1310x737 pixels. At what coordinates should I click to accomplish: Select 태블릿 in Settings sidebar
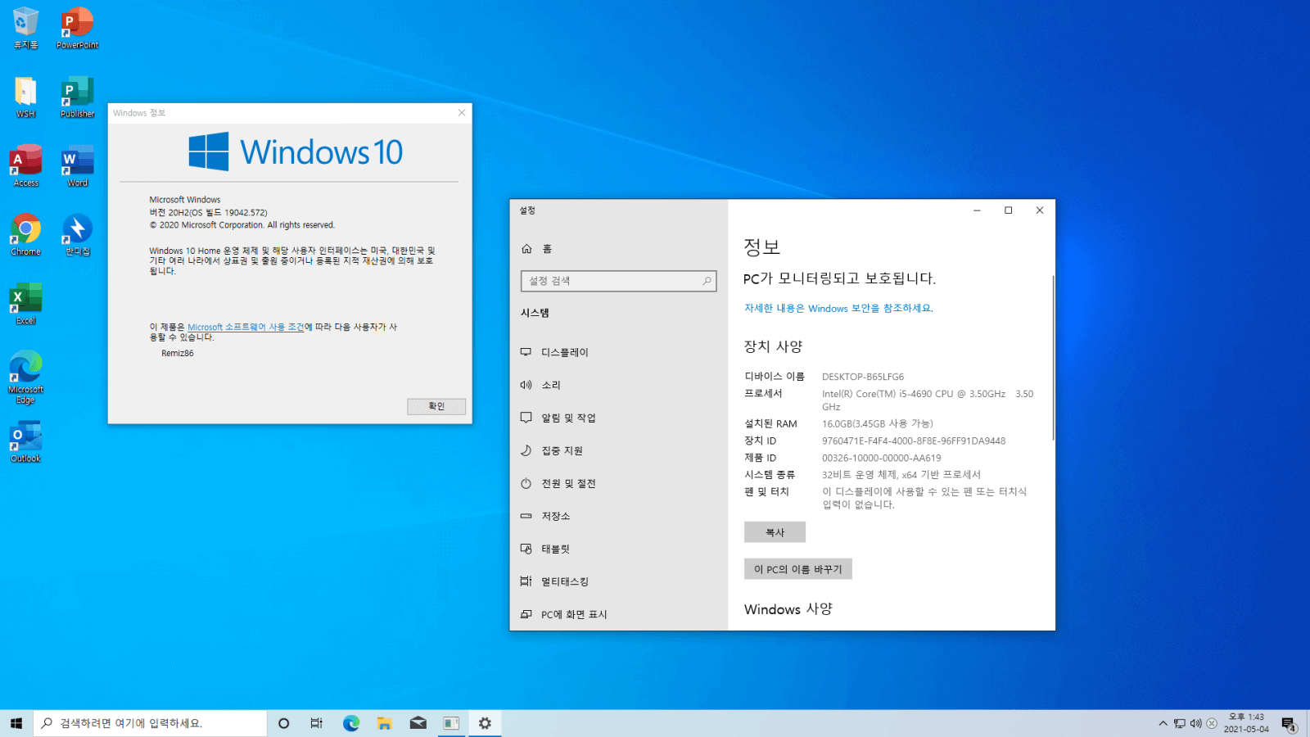click(x=618, y=549)
